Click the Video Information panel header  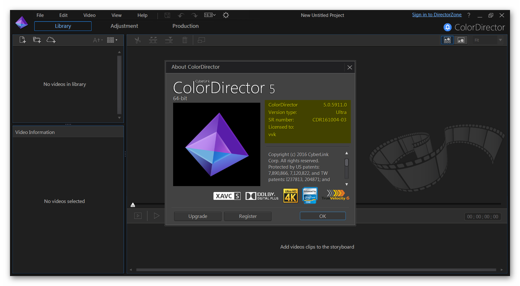(68, 132)
